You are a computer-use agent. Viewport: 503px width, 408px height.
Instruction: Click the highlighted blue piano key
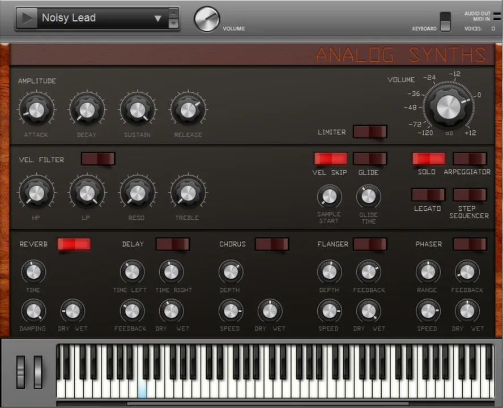(x=142, y=388)
